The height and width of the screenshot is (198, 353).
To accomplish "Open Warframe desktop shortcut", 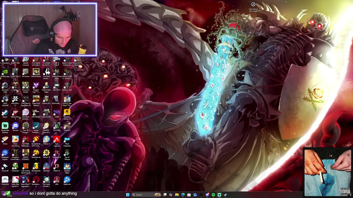I will tap(5, 181).
